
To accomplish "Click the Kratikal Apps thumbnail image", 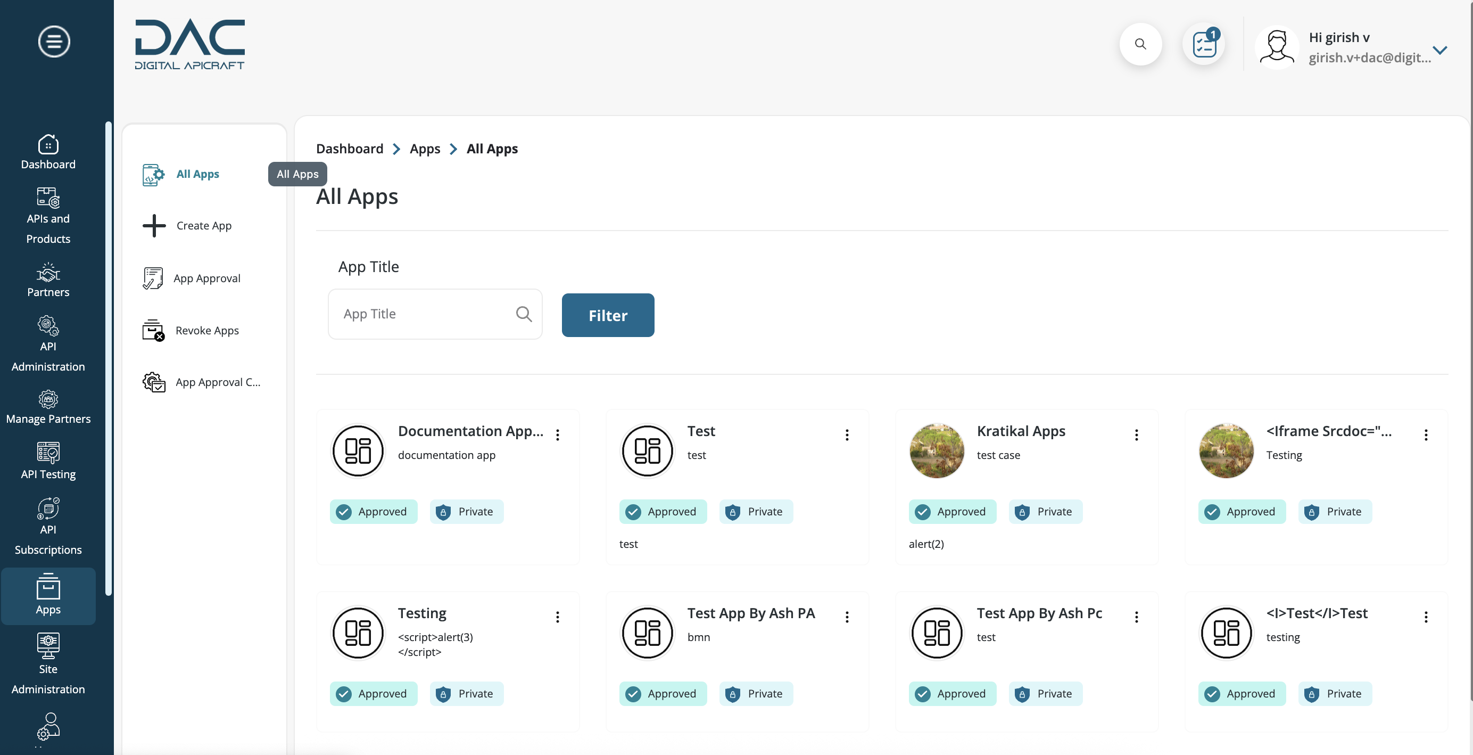I will point(936,450).
